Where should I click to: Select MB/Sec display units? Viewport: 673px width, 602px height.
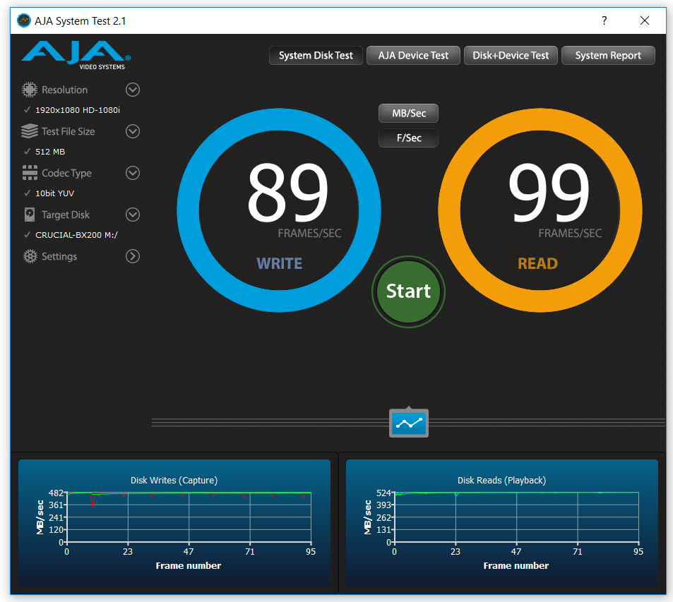(409, 114)
